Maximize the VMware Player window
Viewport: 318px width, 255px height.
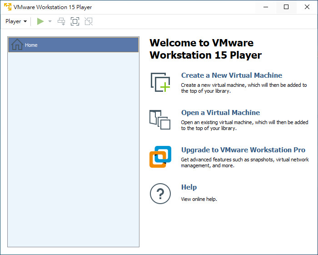tap(286, 7)
